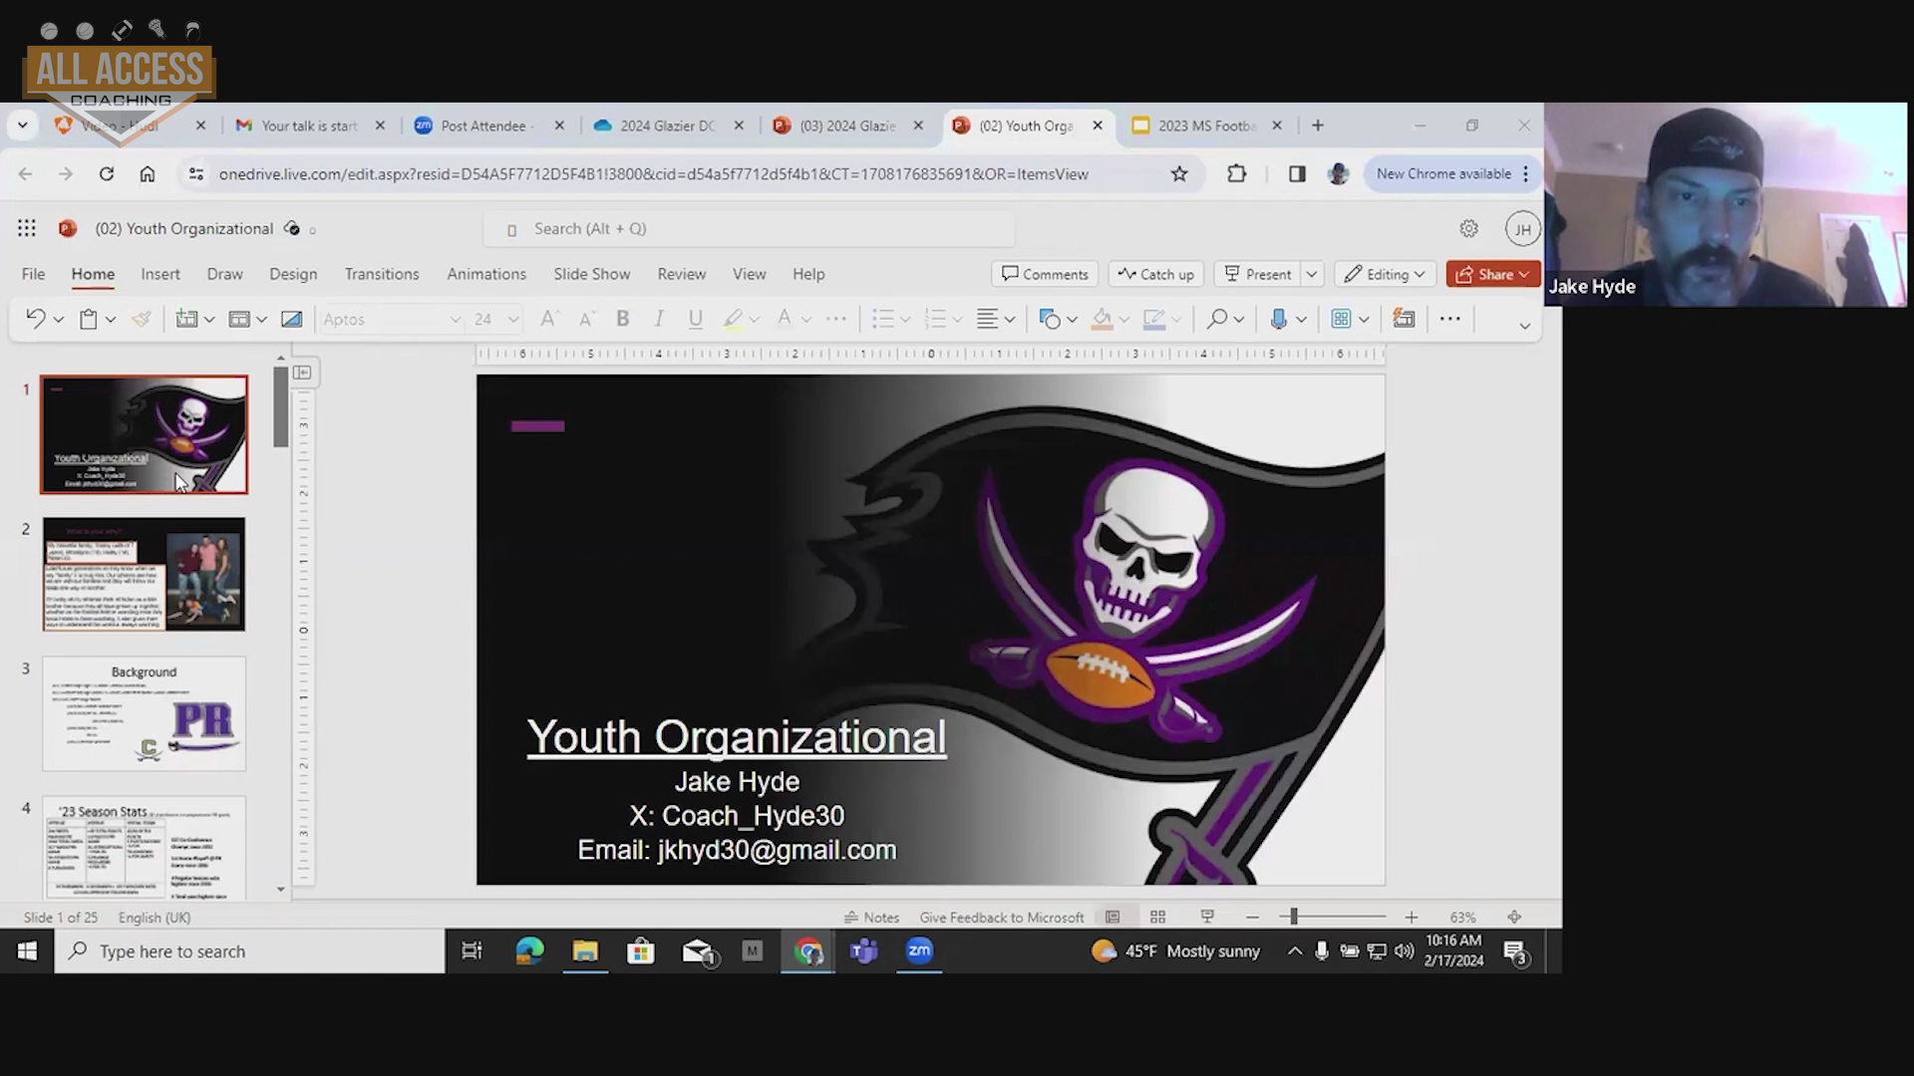1914x1076 pixels.
Task: Expand the ribbon collapse chevron
Action: coord(1524,325)
